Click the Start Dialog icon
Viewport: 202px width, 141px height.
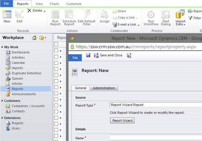pyautogui.click(x=165, y=14)
